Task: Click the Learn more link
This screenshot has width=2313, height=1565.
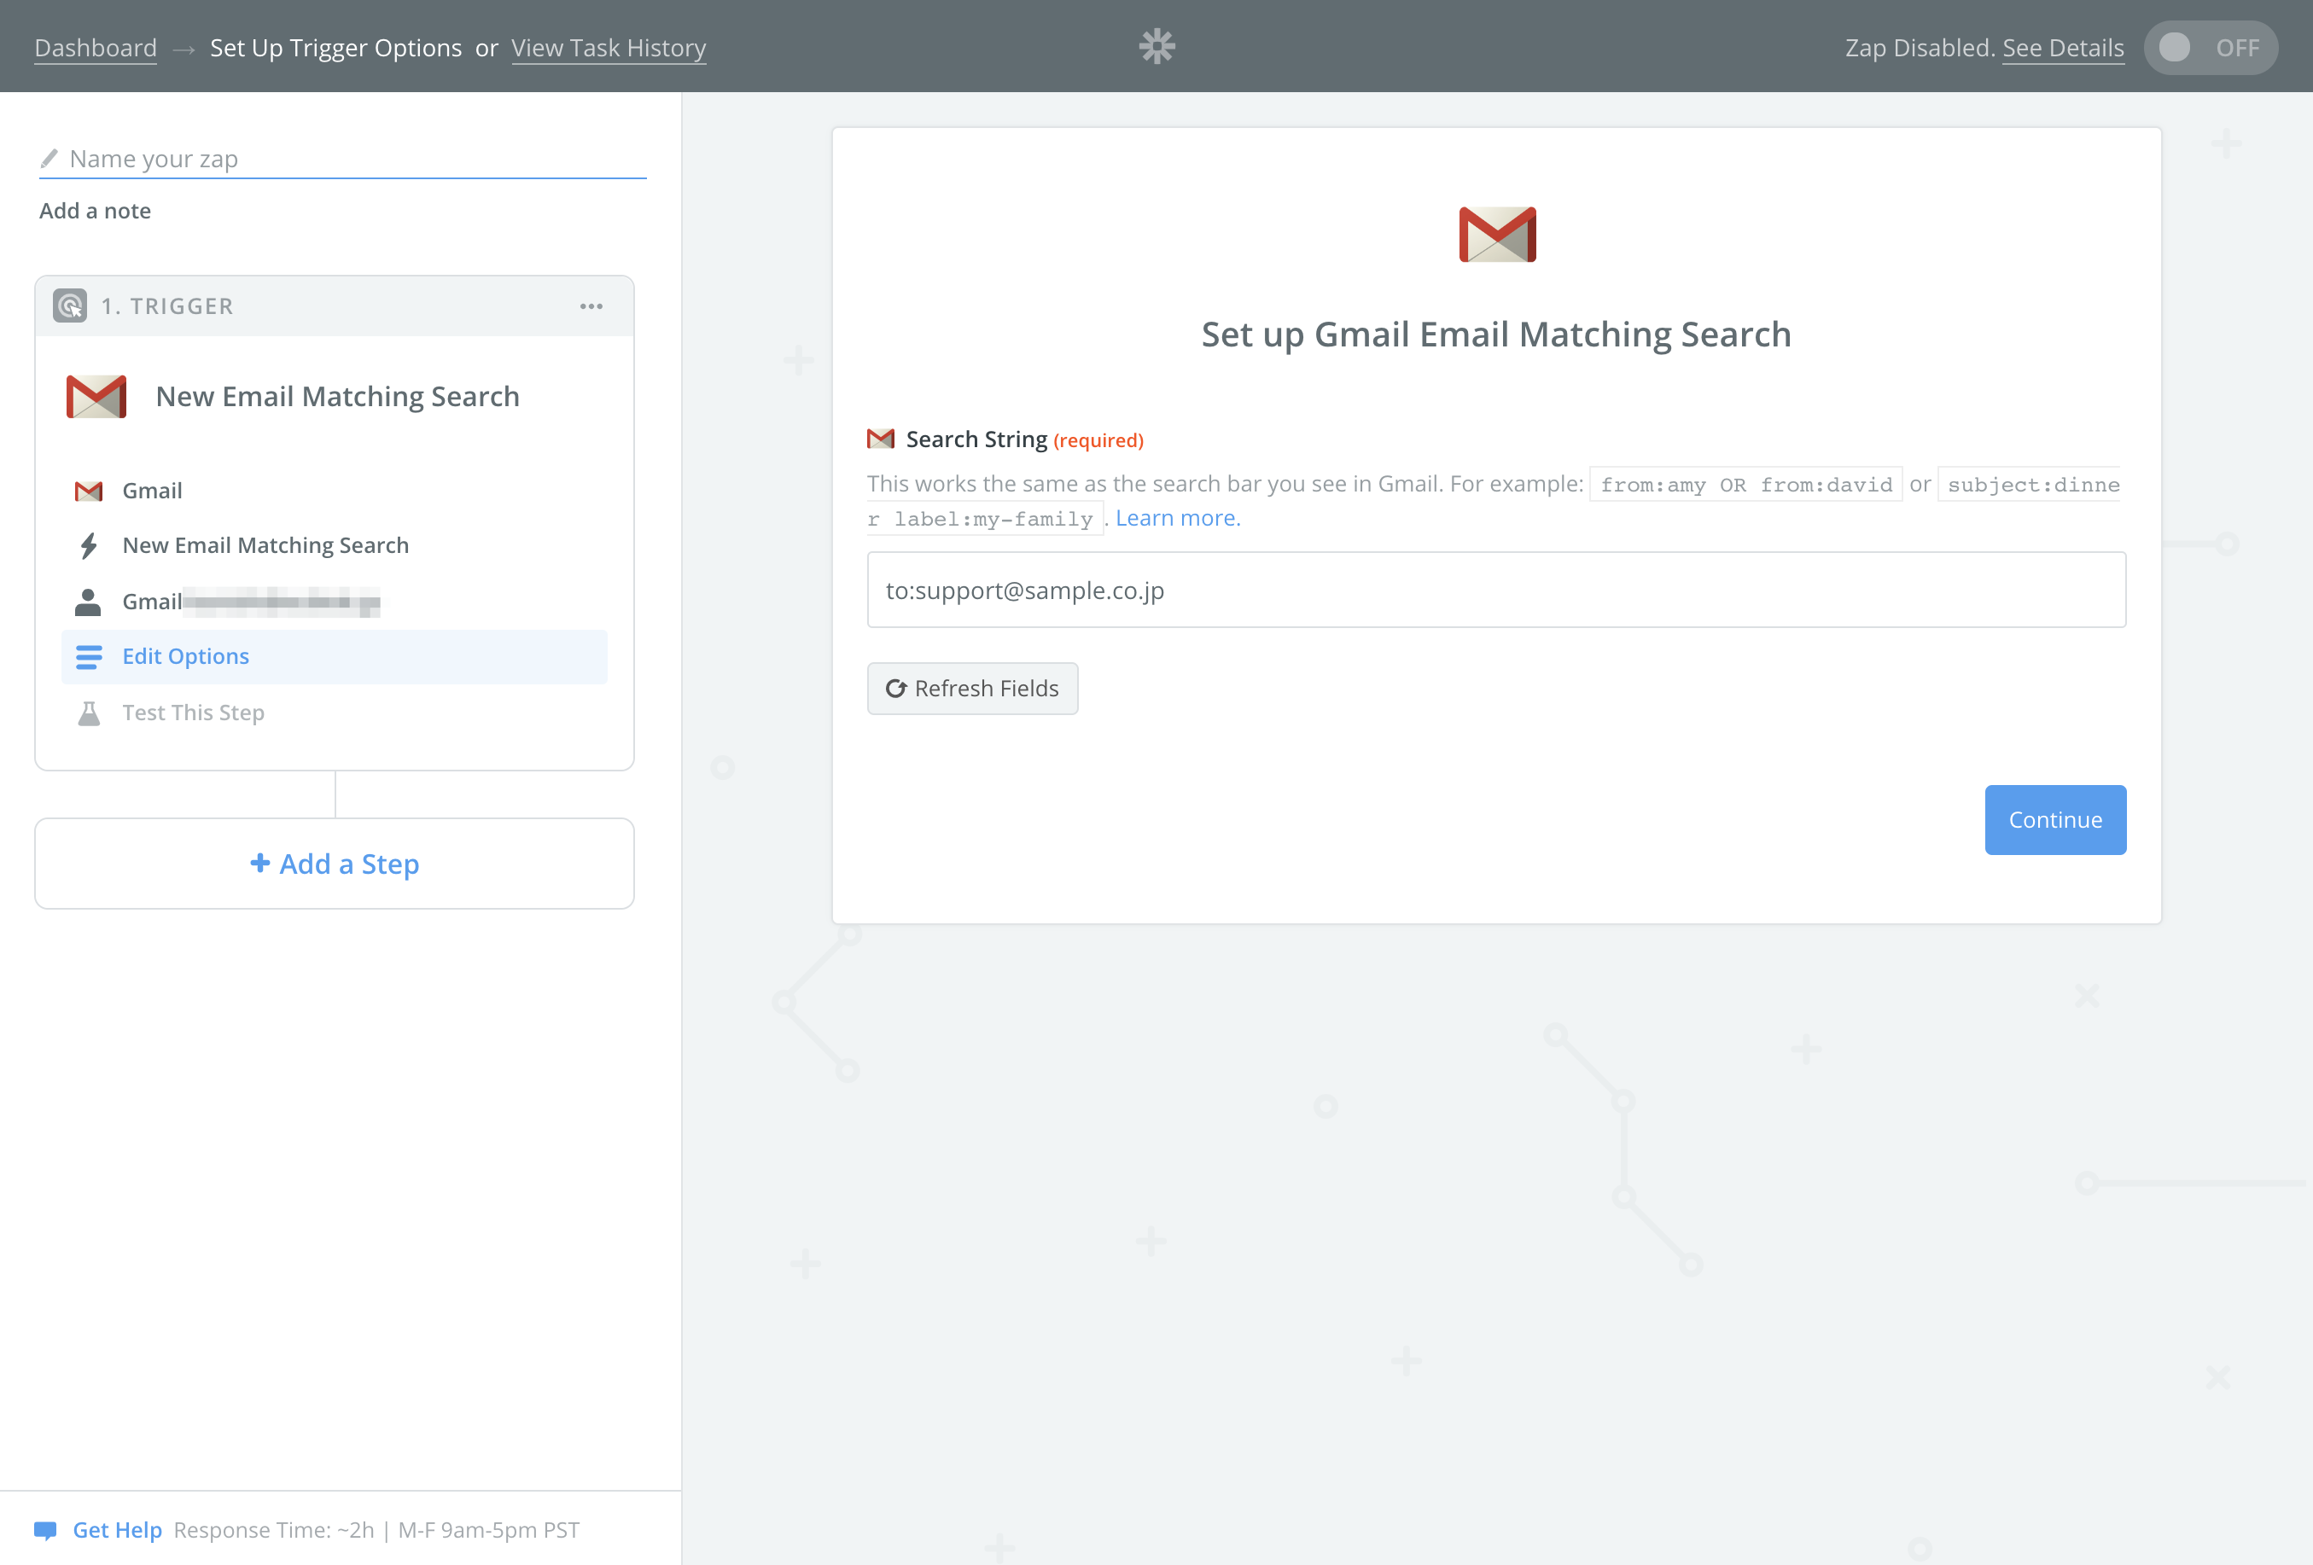Action: coord(1177,517)
